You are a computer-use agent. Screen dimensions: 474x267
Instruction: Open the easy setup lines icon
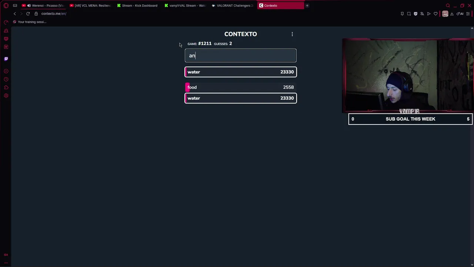click(x=468, y=14)
